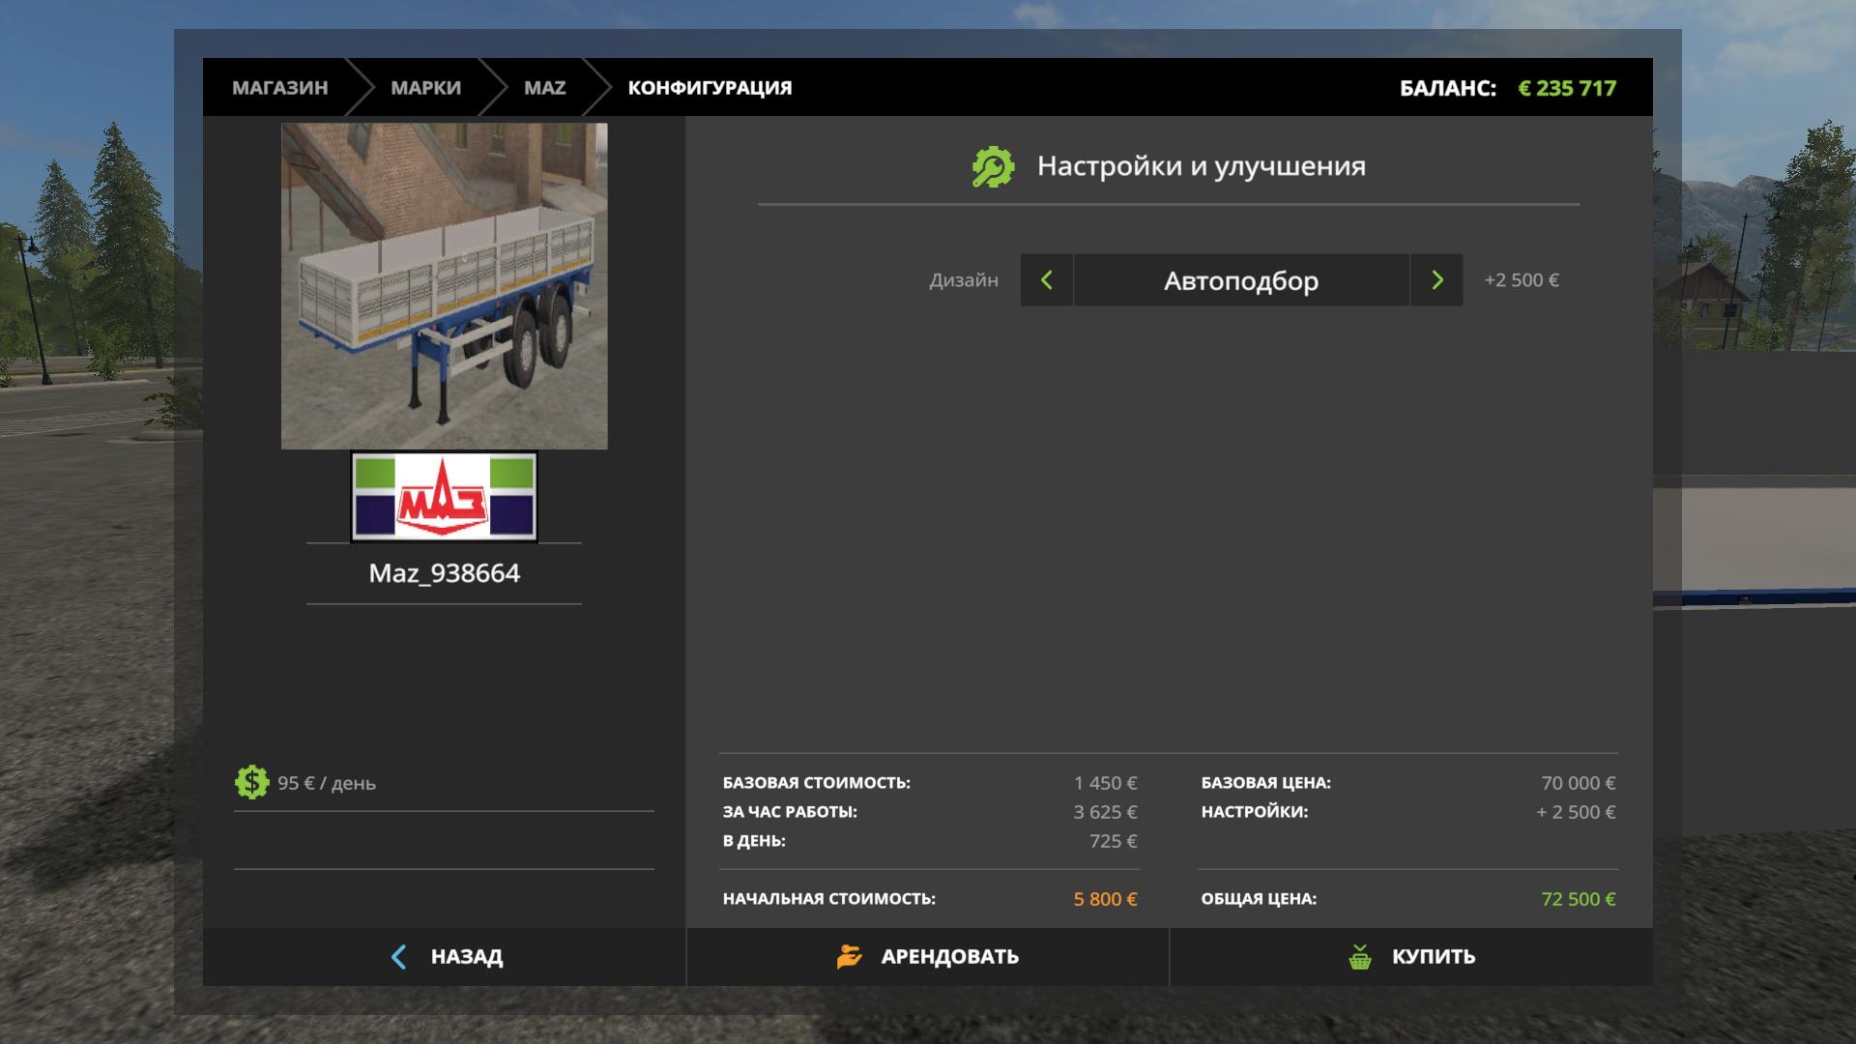Click the MAZ brand logo
Screen dimensions: 1856x1044
coord(444,497)
